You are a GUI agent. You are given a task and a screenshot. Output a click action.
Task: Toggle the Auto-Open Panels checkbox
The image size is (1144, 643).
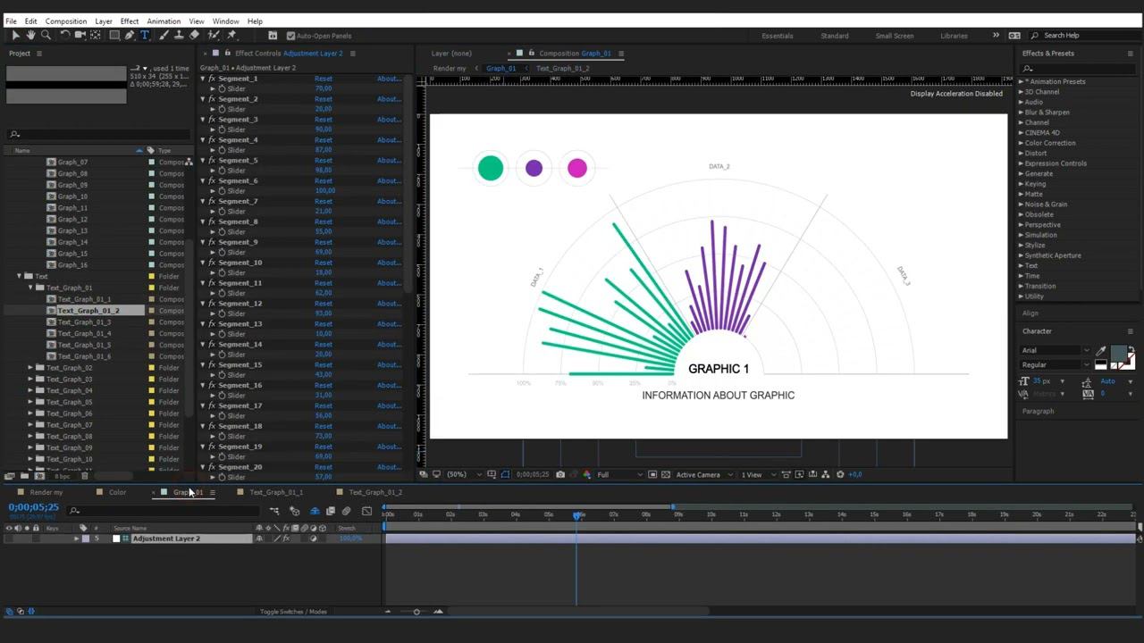[x=290, y=36]
